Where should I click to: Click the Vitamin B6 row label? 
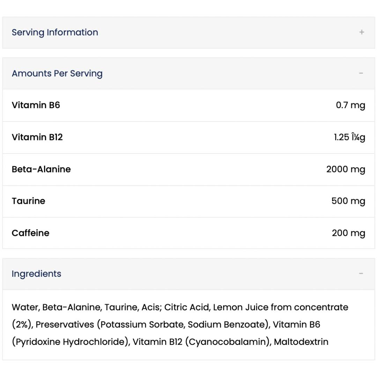tap(36, 105)
